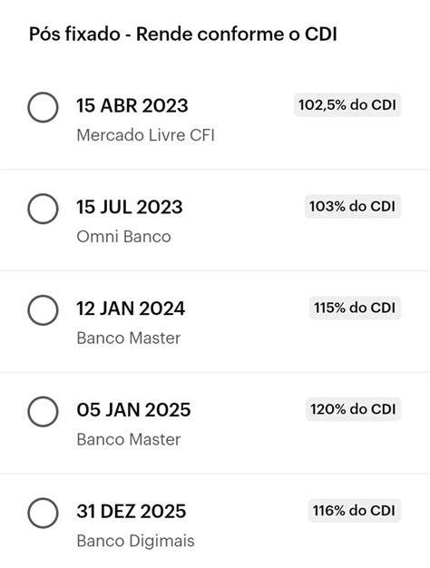This screenshot has height=568, width=430.
Task: Select the 05 JAN 2025 radio button
Action: coord(43,412)
